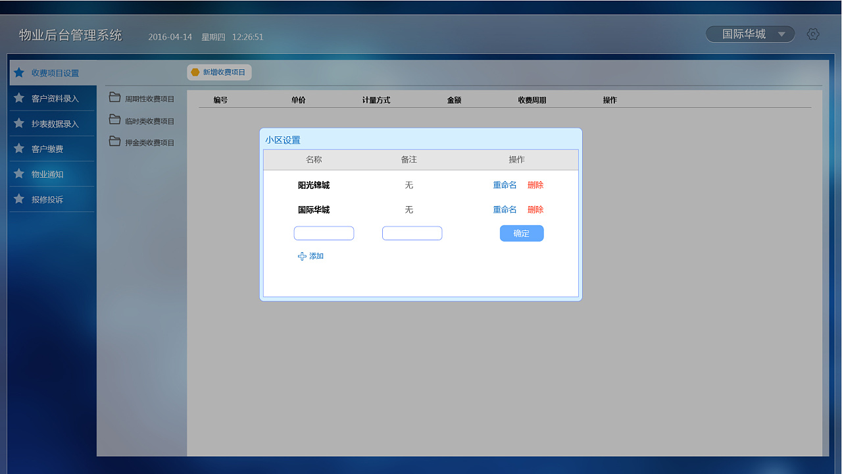Click the 金额 table column header

[x=454, y=100]
